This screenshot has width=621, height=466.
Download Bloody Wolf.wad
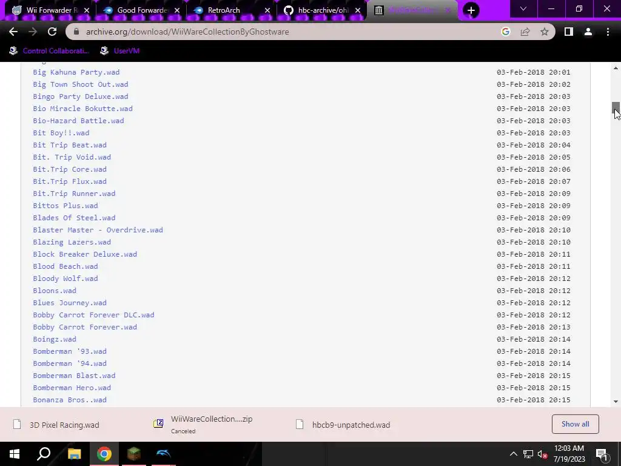[65, 279]
